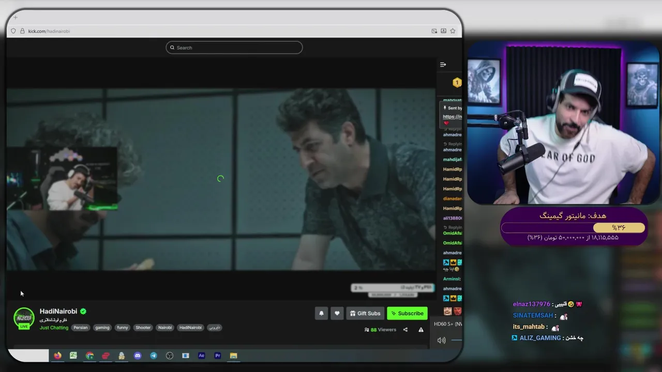Click the green Subscribe button

408,313
